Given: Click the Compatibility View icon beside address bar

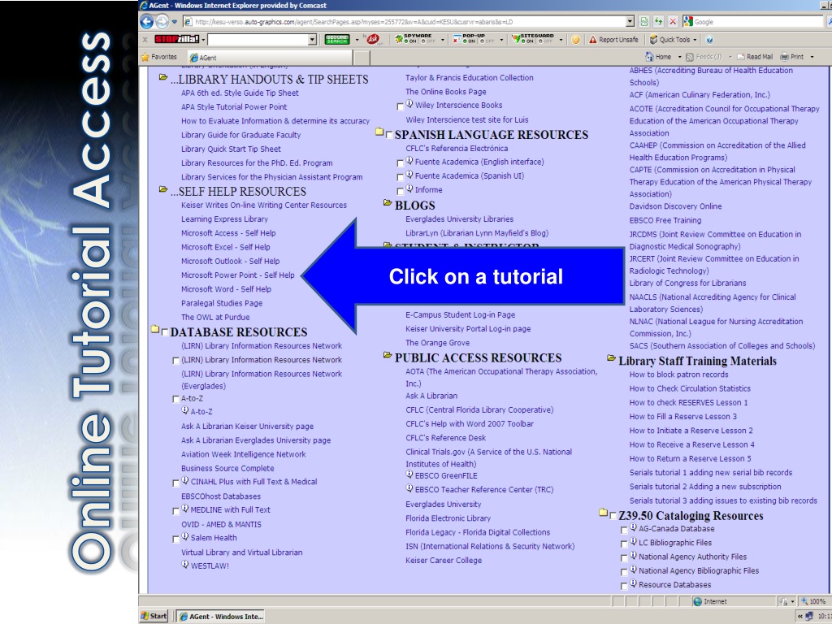Looking at the screenshot, I should pos(643,22).
